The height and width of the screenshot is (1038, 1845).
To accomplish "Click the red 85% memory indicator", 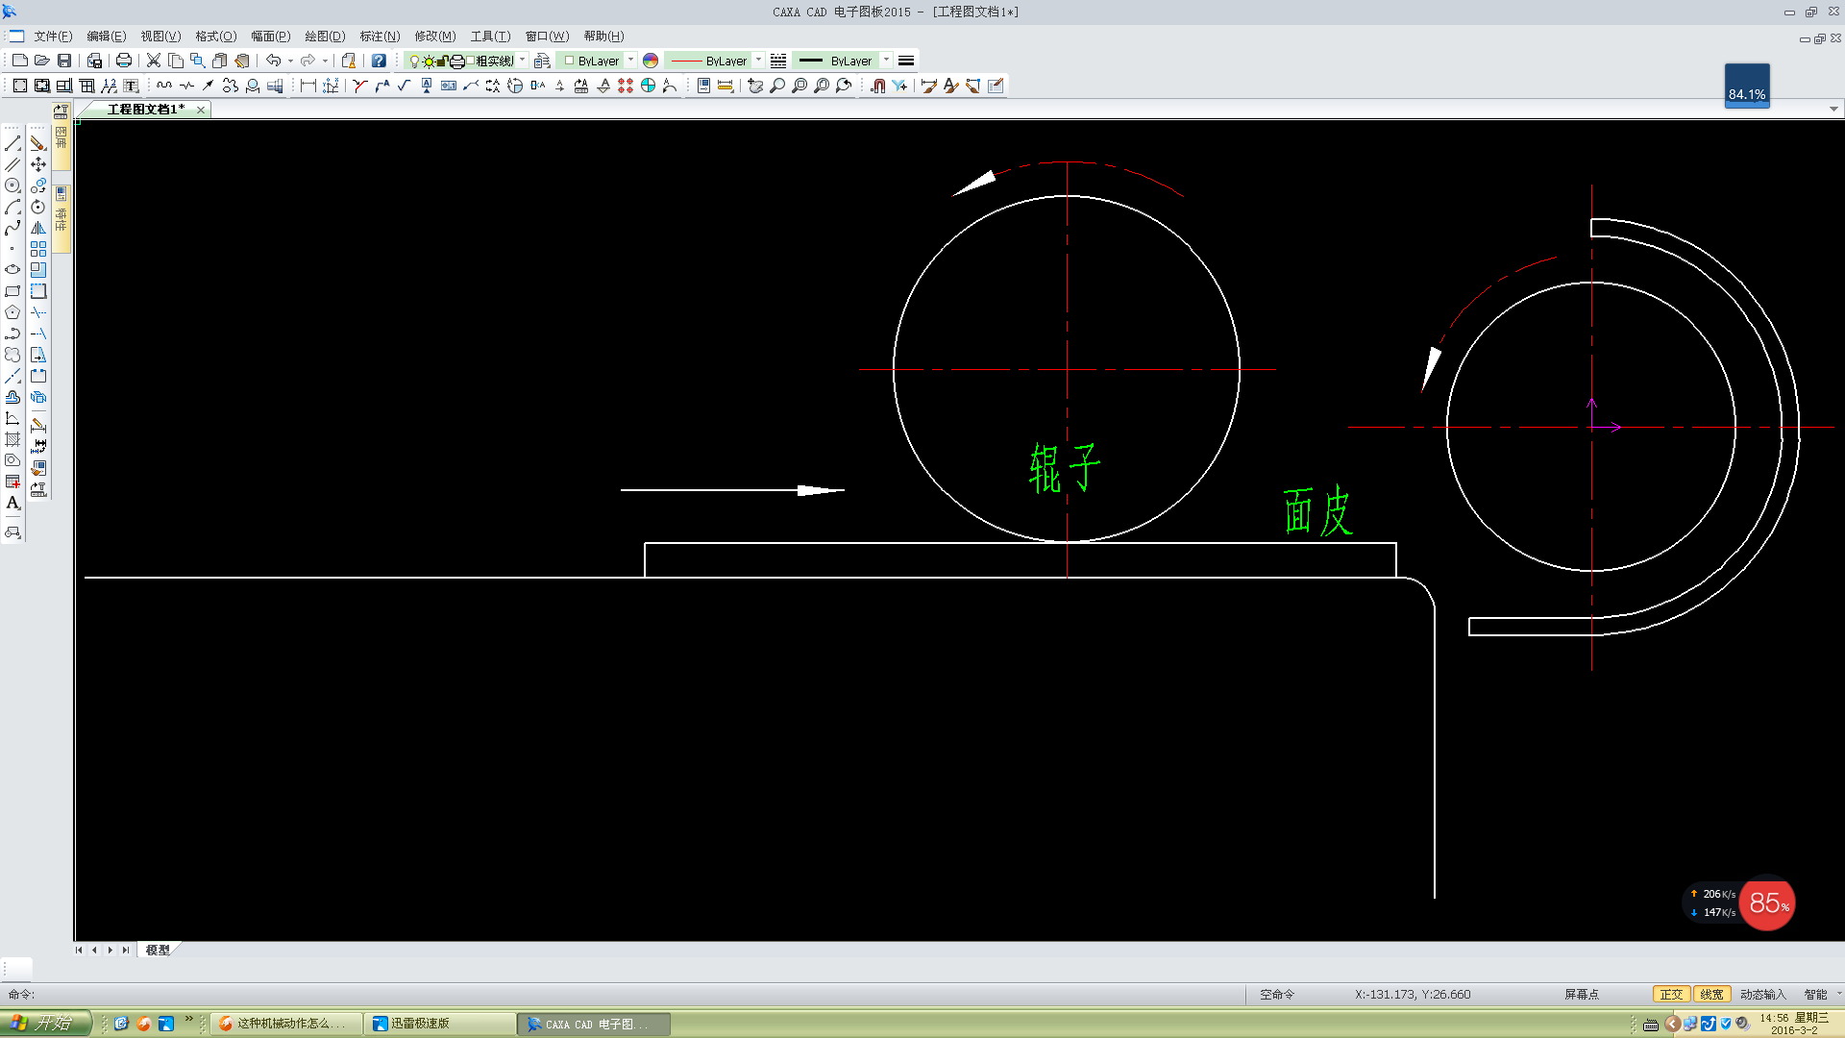I will click(x=1767, y=903).
